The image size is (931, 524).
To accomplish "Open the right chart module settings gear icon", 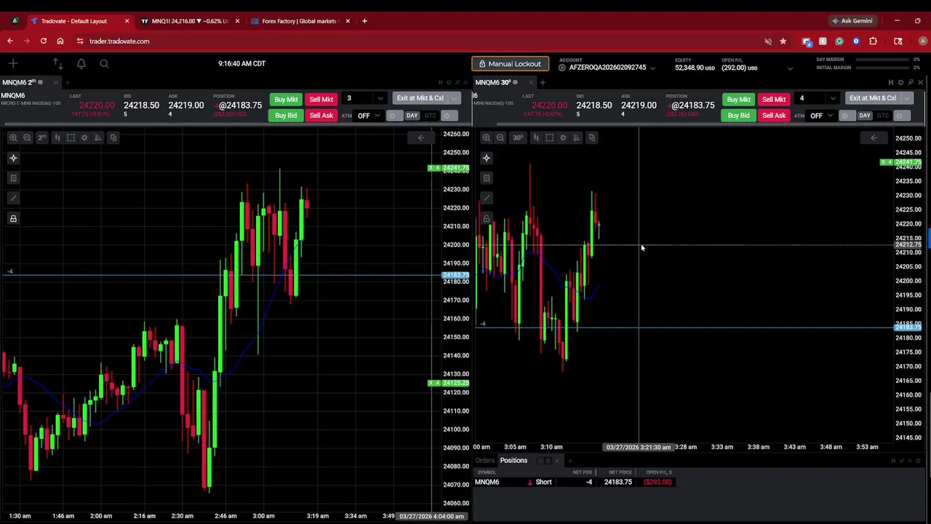I will pos(900,82).
